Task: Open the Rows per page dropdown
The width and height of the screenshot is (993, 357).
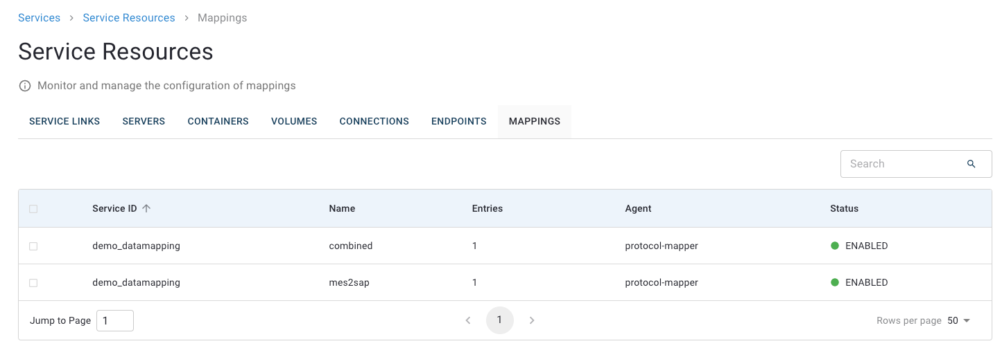Action: [959, 320]
